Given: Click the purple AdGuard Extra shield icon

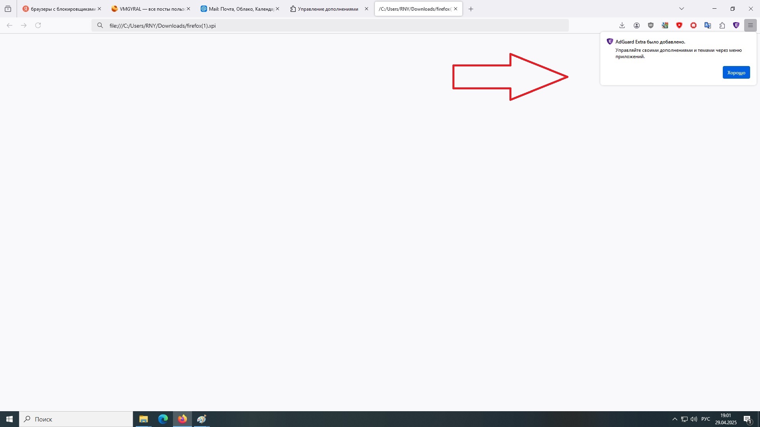Looking at the screenshot, I should click(736, 25).
